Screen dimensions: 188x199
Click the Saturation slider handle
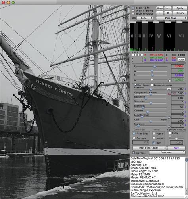[x=151, y=103]
